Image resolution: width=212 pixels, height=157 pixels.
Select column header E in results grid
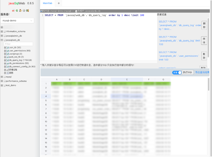[x=127, y=80]
